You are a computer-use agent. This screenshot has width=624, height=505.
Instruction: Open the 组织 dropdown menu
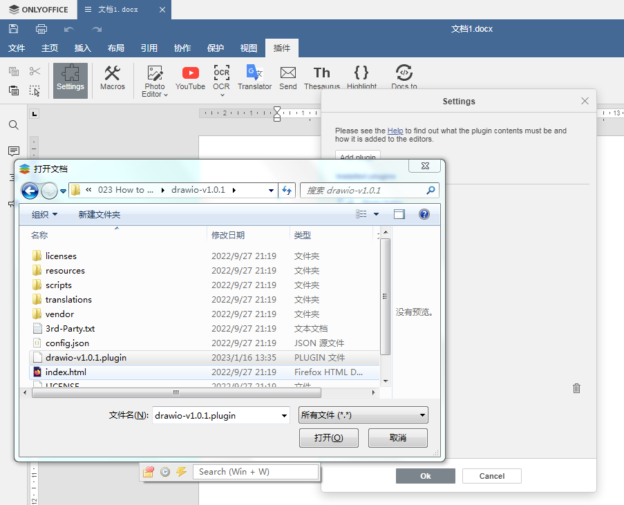coord(44,214)
